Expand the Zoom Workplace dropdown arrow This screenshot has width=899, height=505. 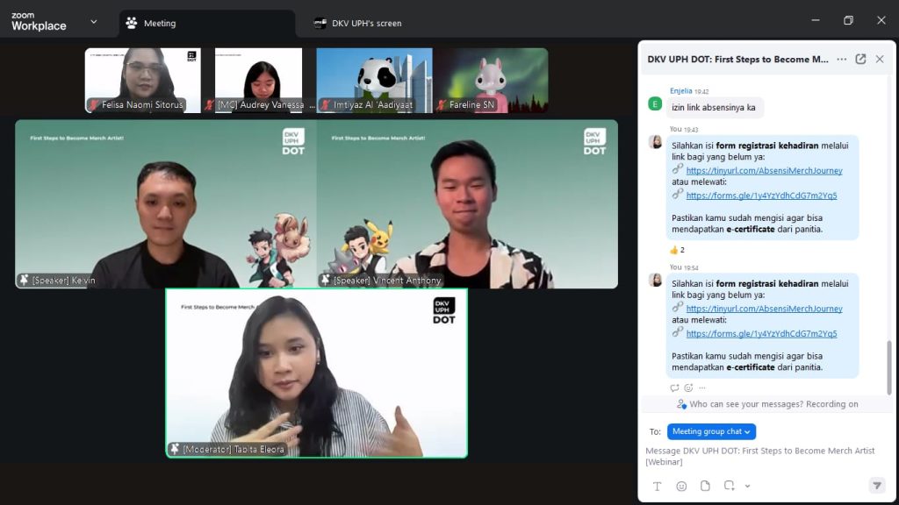coord(93,22)
